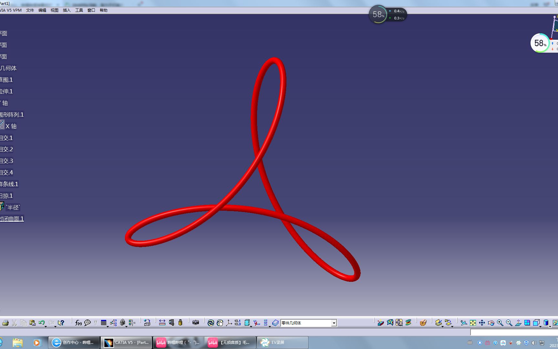Image resolution: width=558 pixels, height=349 pixels.
Task: Click the Print icon in toolbar
Action: [5, 323]
